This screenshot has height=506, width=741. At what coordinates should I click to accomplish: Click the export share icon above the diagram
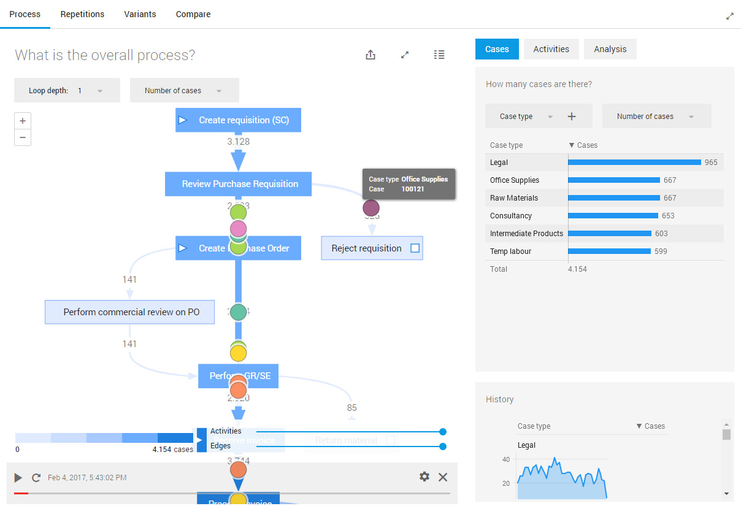pos(370,55)
